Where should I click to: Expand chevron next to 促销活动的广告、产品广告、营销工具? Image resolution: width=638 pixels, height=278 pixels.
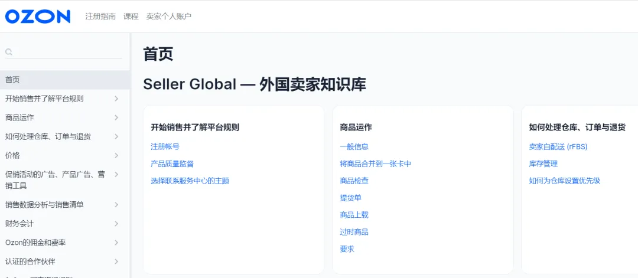[116, 174]
